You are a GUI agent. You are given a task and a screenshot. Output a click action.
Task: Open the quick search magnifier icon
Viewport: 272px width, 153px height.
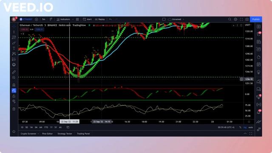(x=229, y=19)
